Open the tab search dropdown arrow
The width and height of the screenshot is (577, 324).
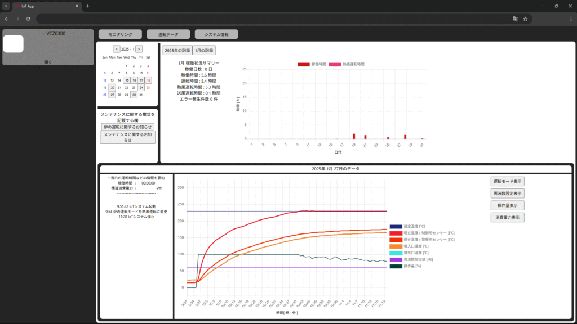[x=6, y=6]
